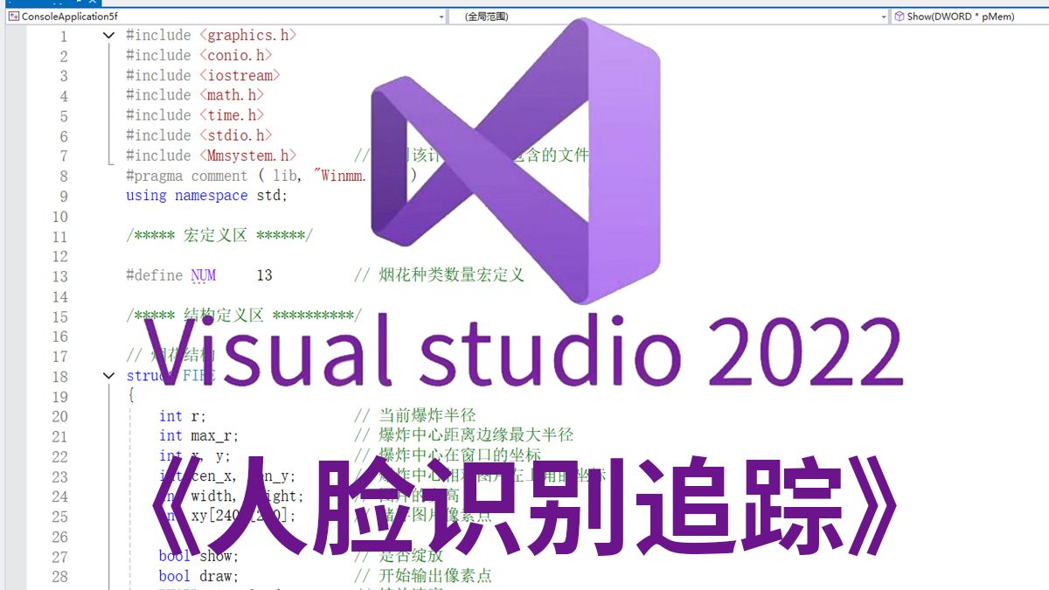Click the 'bool draw;' declaration

tap(199, 576)
